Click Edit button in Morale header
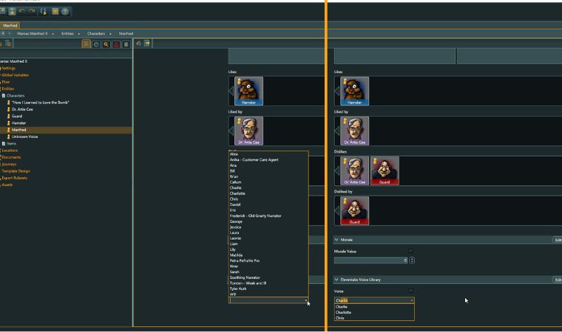The height and width of the screenshot is (332, 562). tap(558, 240)
